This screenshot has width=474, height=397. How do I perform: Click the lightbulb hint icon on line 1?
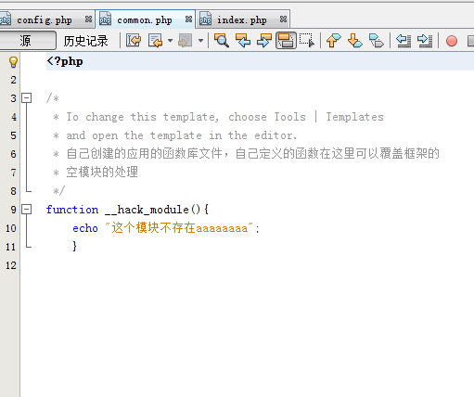tap(13, 62)
